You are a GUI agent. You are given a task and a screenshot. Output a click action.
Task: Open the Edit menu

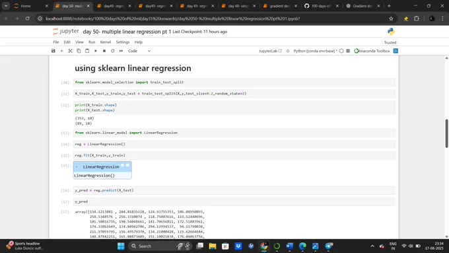pos(67,42)
